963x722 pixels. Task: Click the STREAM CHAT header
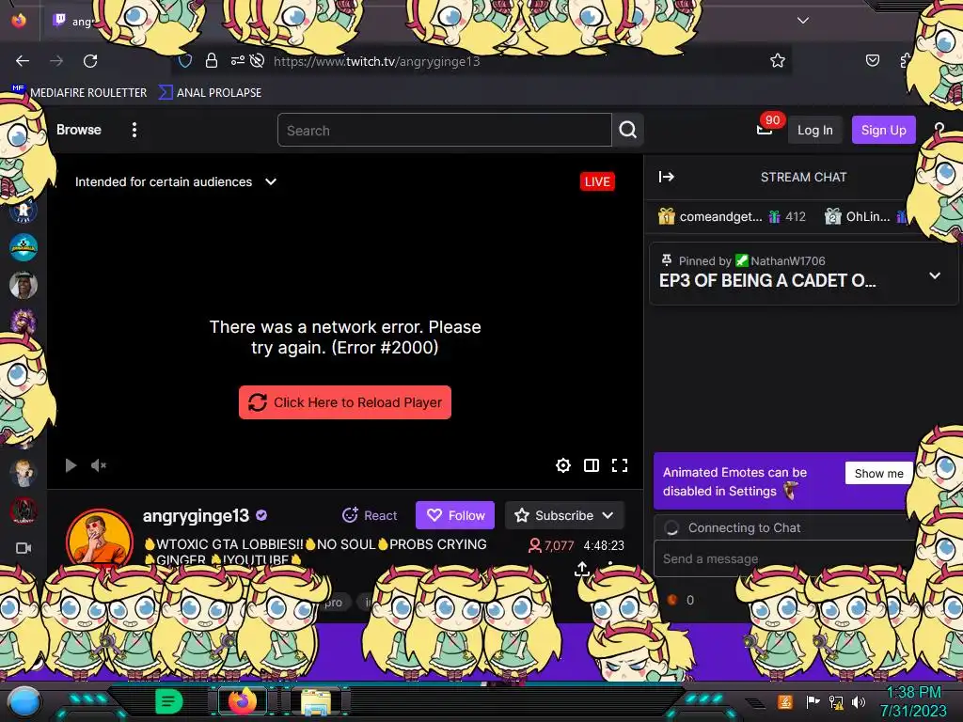click(x=803, y=178)
